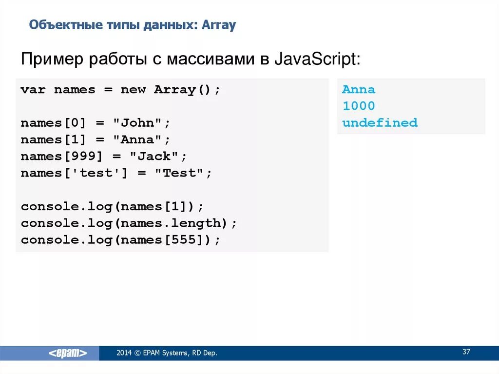Click the EPAM logo in footer
The image size is (499, 374).
click(x=68, y=353)
